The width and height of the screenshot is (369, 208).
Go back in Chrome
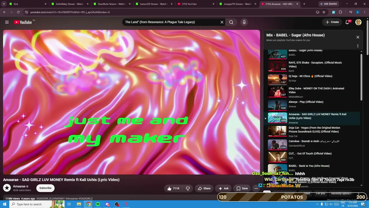pyautogui.click(x=4, y=12)
